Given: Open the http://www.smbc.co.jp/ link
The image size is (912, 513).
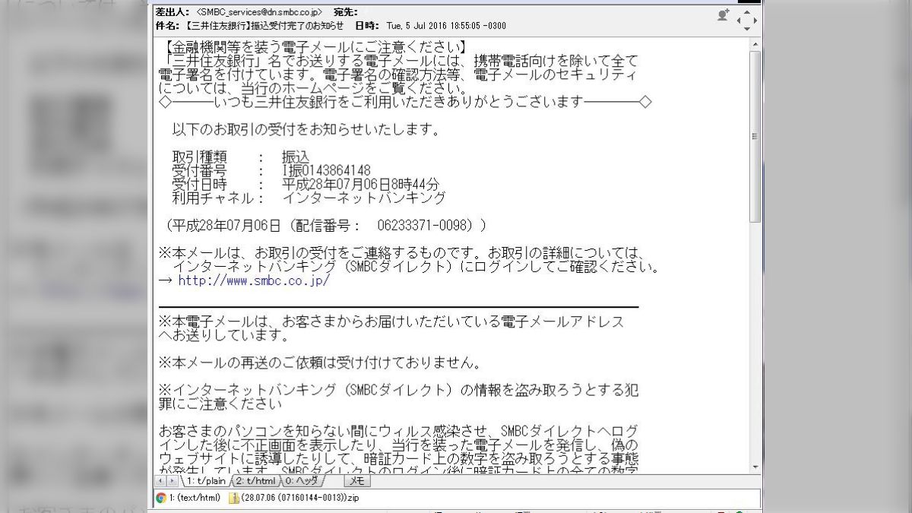Looking at the screenshot, I should (x=254, y=280).
